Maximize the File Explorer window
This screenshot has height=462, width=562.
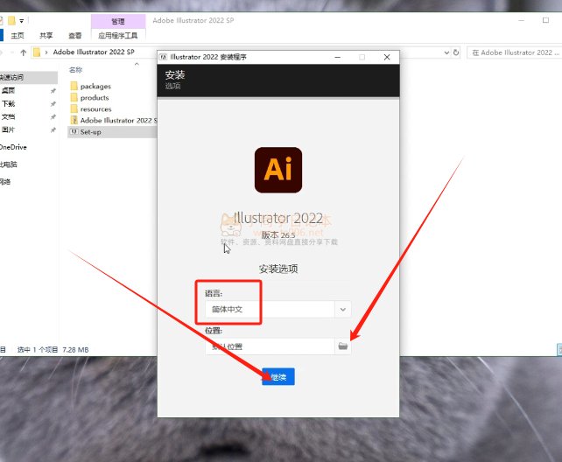tap(545, 20)
